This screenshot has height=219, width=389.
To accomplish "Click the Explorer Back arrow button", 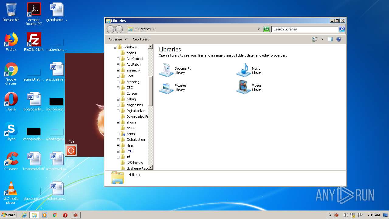I will [111, 29].
